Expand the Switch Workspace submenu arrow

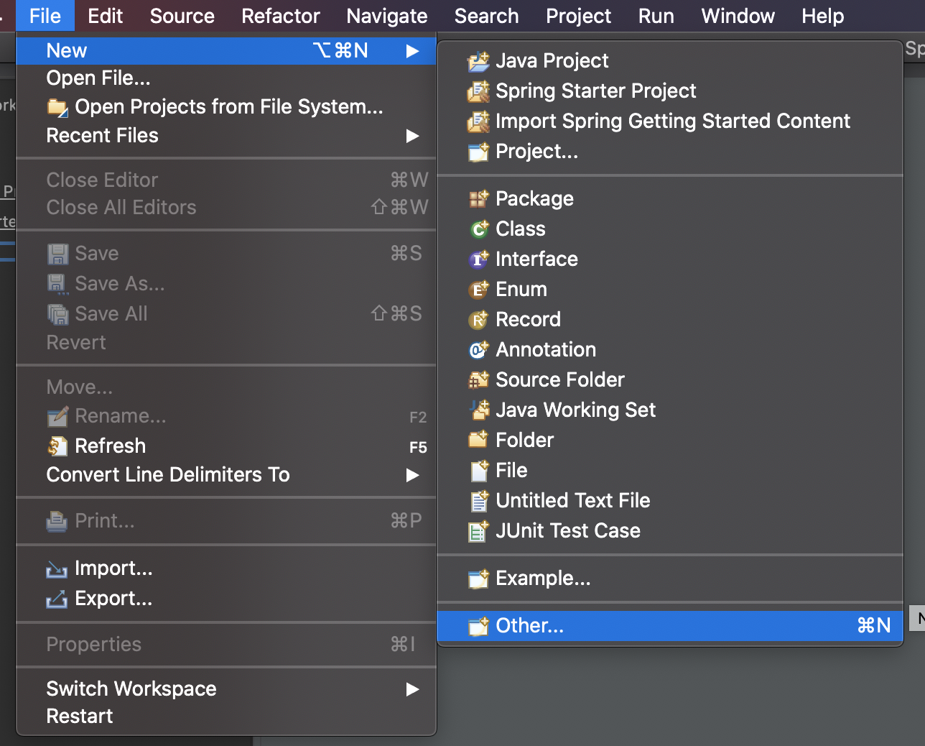(412, 689)
